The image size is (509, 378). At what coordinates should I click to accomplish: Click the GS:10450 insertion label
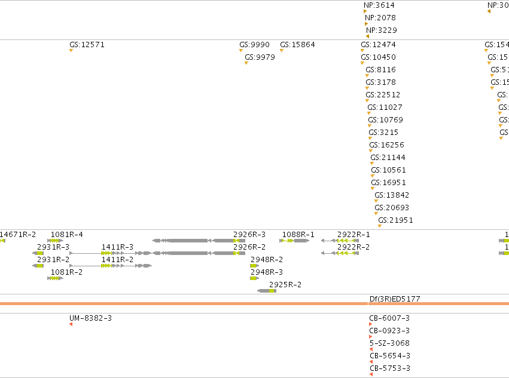378,57
